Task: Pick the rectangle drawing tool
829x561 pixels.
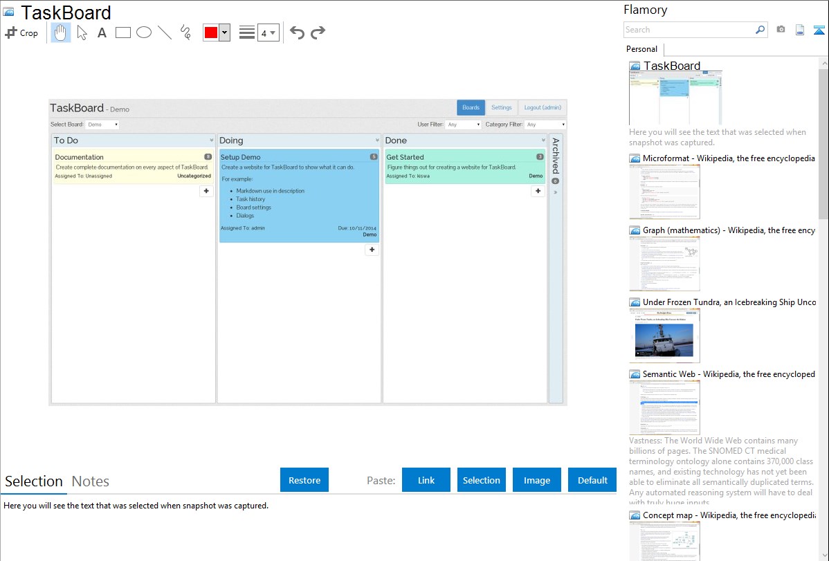Action: click(123, 33)
